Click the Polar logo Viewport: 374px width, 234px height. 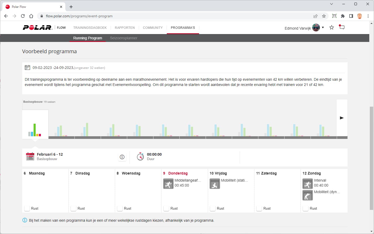click(38, 28)
